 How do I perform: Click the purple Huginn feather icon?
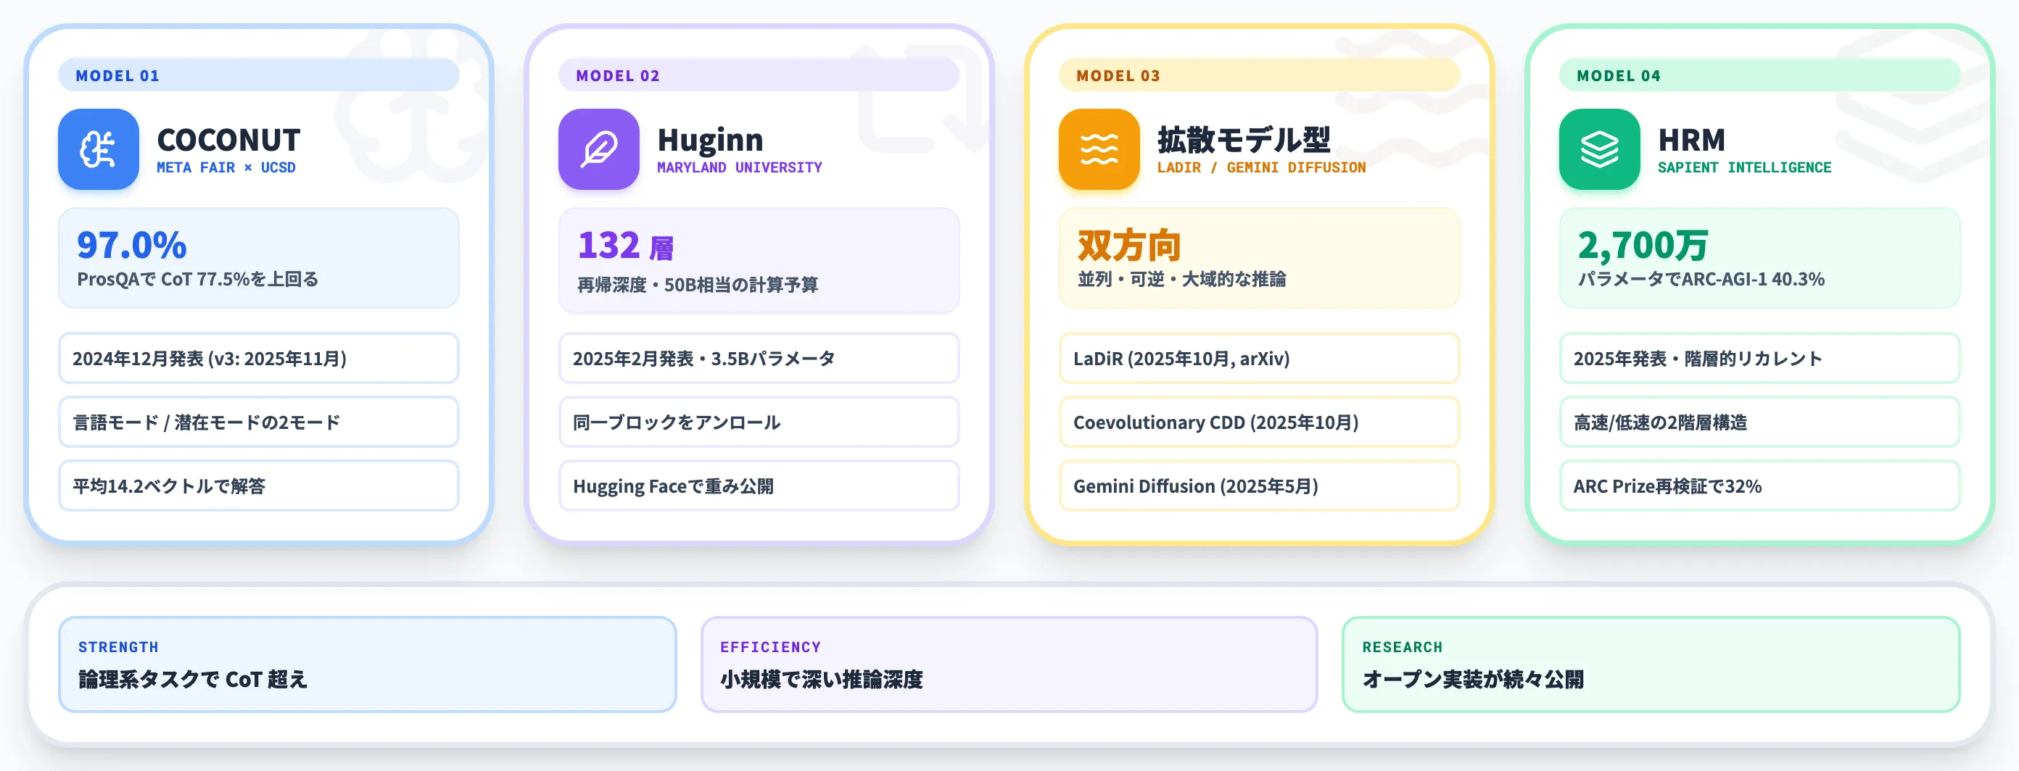[x=599, y=149]
